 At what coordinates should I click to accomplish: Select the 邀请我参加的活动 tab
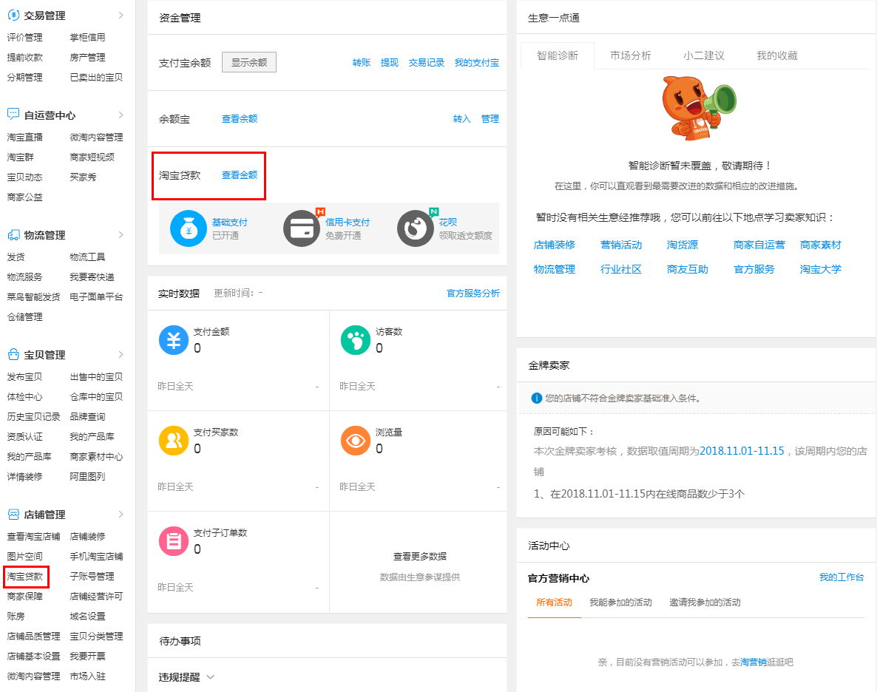pyautogui.click(x=705, y=603)
